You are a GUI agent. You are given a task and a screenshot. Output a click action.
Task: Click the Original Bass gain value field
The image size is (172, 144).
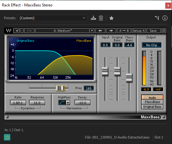pyautogui.click(x=117, y=45)
